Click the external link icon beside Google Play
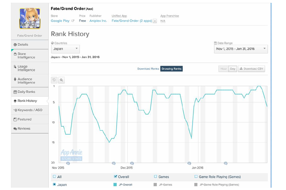Viewport: 286px width, 190px height. [73, 21]
